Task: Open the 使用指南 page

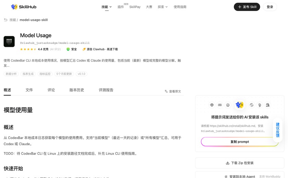Action: click(x=180, y=7)
